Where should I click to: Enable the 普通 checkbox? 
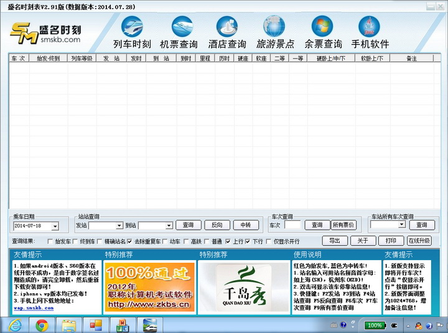coord(207,242)
